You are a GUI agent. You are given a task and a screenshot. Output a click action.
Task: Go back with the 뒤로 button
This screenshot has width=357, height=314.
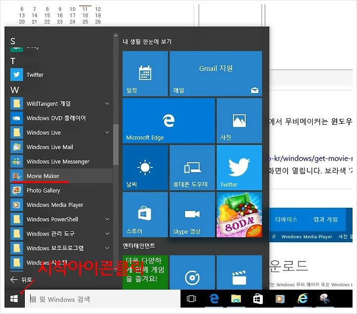21,279
